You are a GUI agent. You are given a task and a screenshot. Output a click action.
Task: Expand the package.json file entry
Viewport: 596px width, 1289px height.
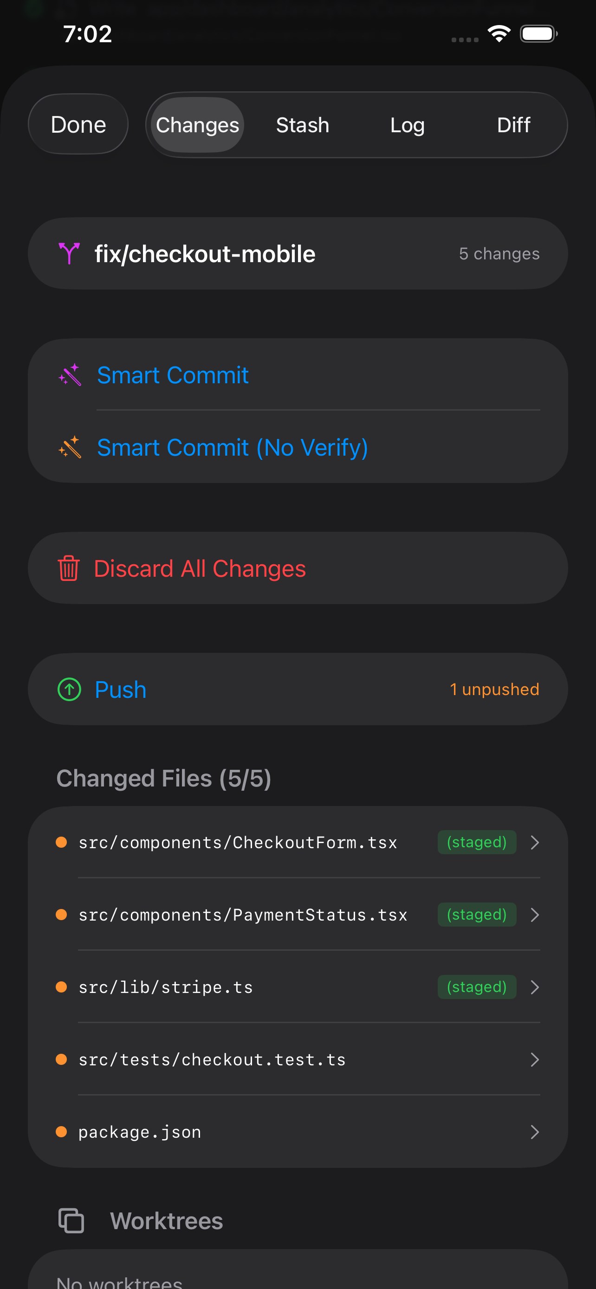coord(535,1132)
